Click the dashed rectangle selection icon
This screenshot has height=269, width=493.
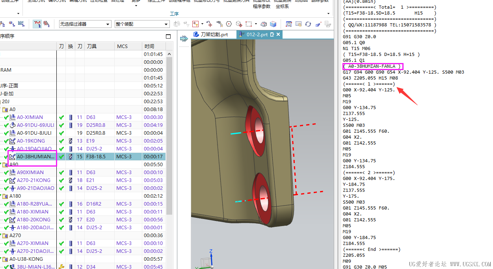coord(249,24)
